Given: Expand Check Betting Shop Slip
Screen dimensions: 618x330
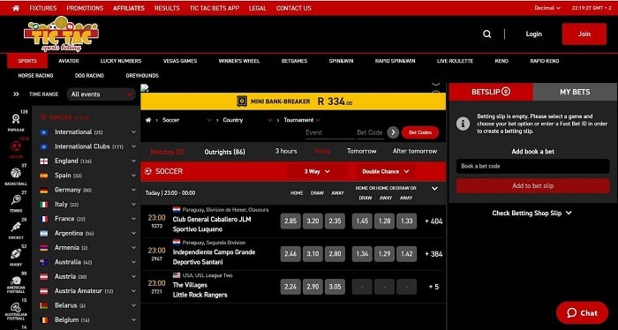Looking at the screenshot, I should pos(531,213).
